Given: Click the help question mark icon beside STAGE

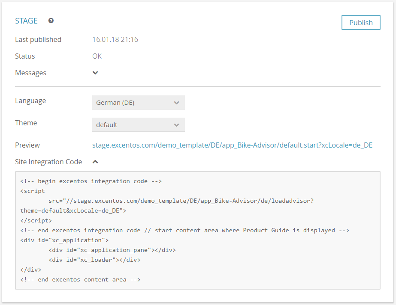Looking at the screenshot, I should coord(51,21).
